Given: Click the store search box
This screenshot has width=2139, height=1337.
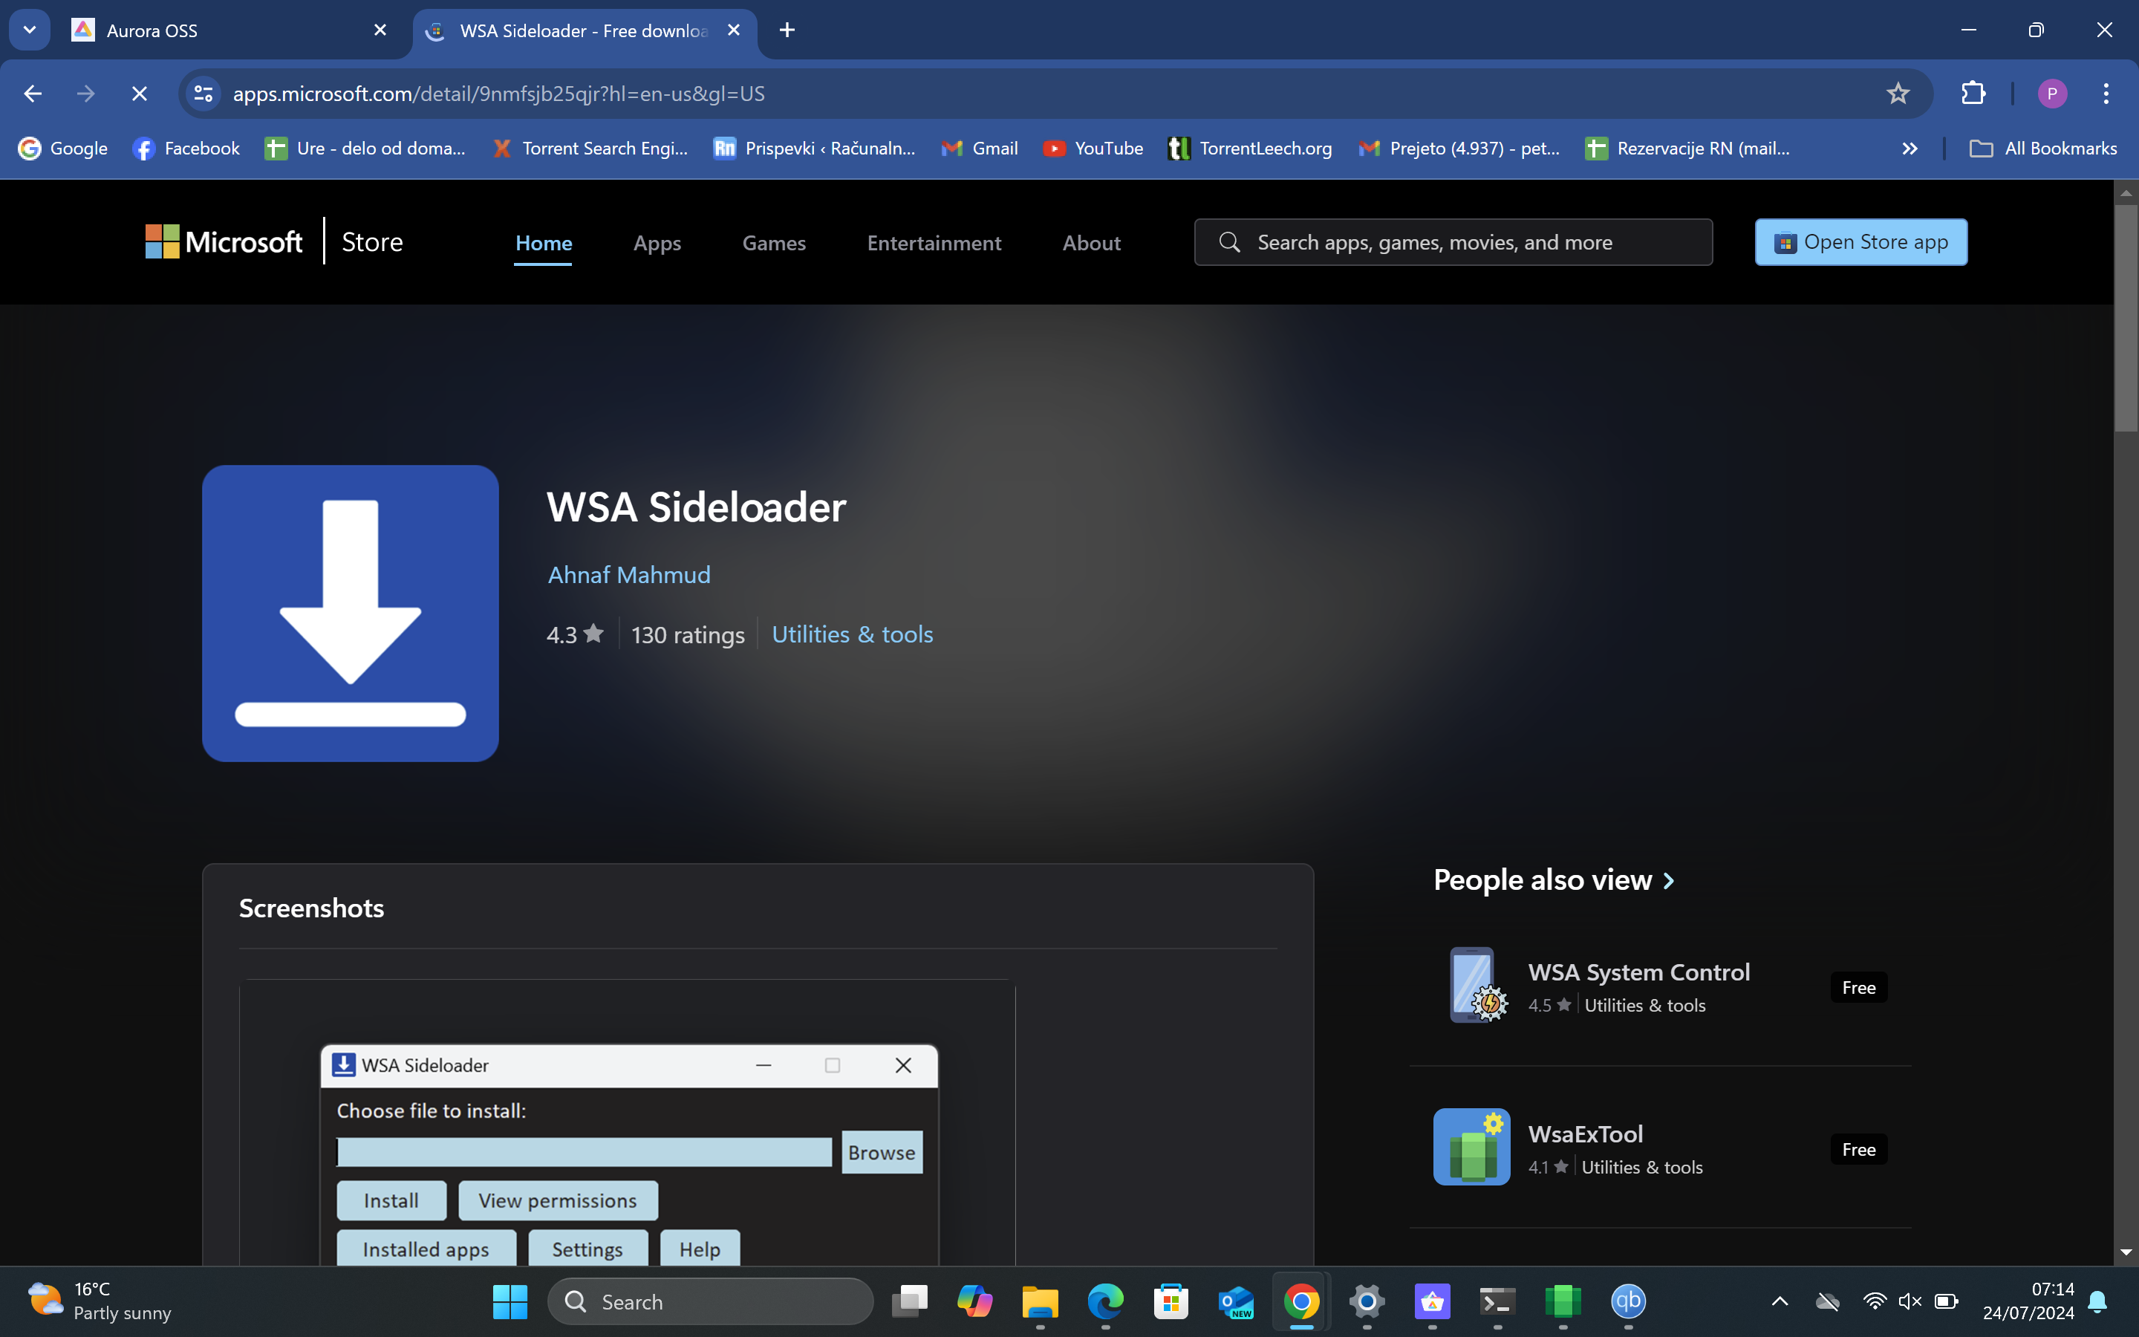Looking at the screenshot, I should [1453, 242].
